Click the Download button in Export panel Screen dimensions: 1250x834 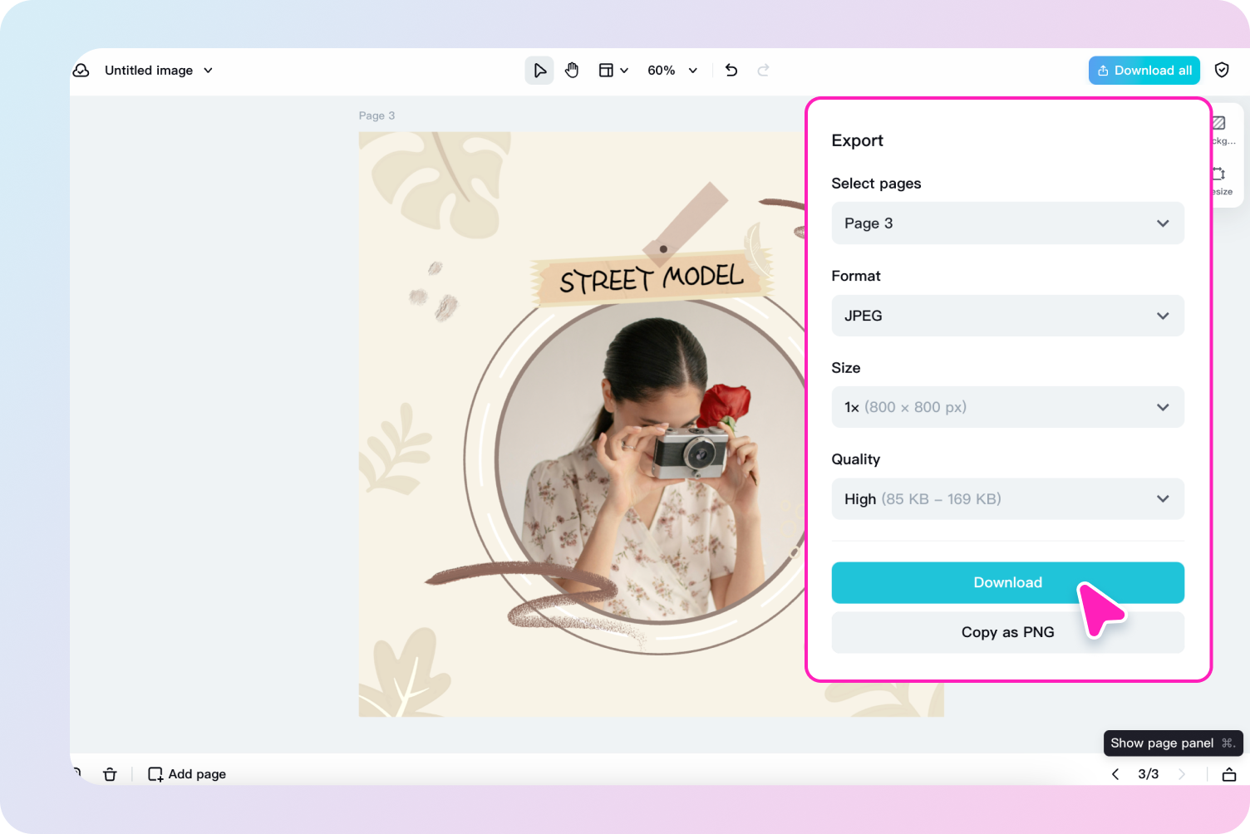[1007, 582]
